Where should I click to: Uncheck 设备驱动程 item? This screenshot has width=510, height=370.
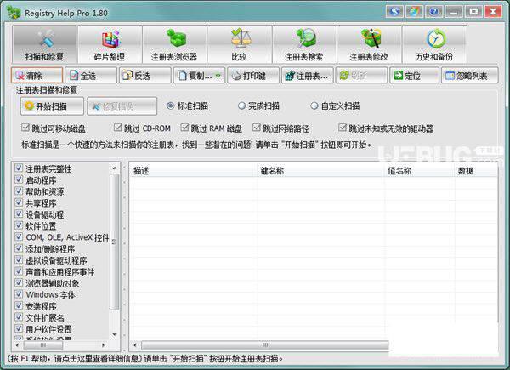[x=19, y=213]
